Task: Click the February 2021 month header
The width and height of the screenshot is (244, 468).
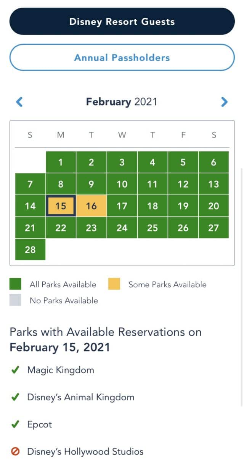Action: coord(122,102)
